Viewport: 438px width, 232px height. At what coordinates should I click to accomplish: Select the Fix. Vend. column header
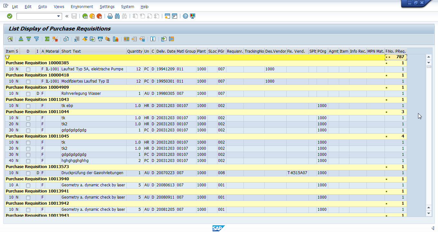tap(297, 51)
